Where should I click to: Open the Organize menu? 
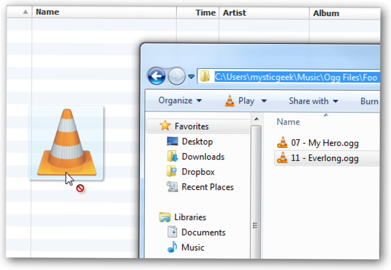[x=180, y=101]
